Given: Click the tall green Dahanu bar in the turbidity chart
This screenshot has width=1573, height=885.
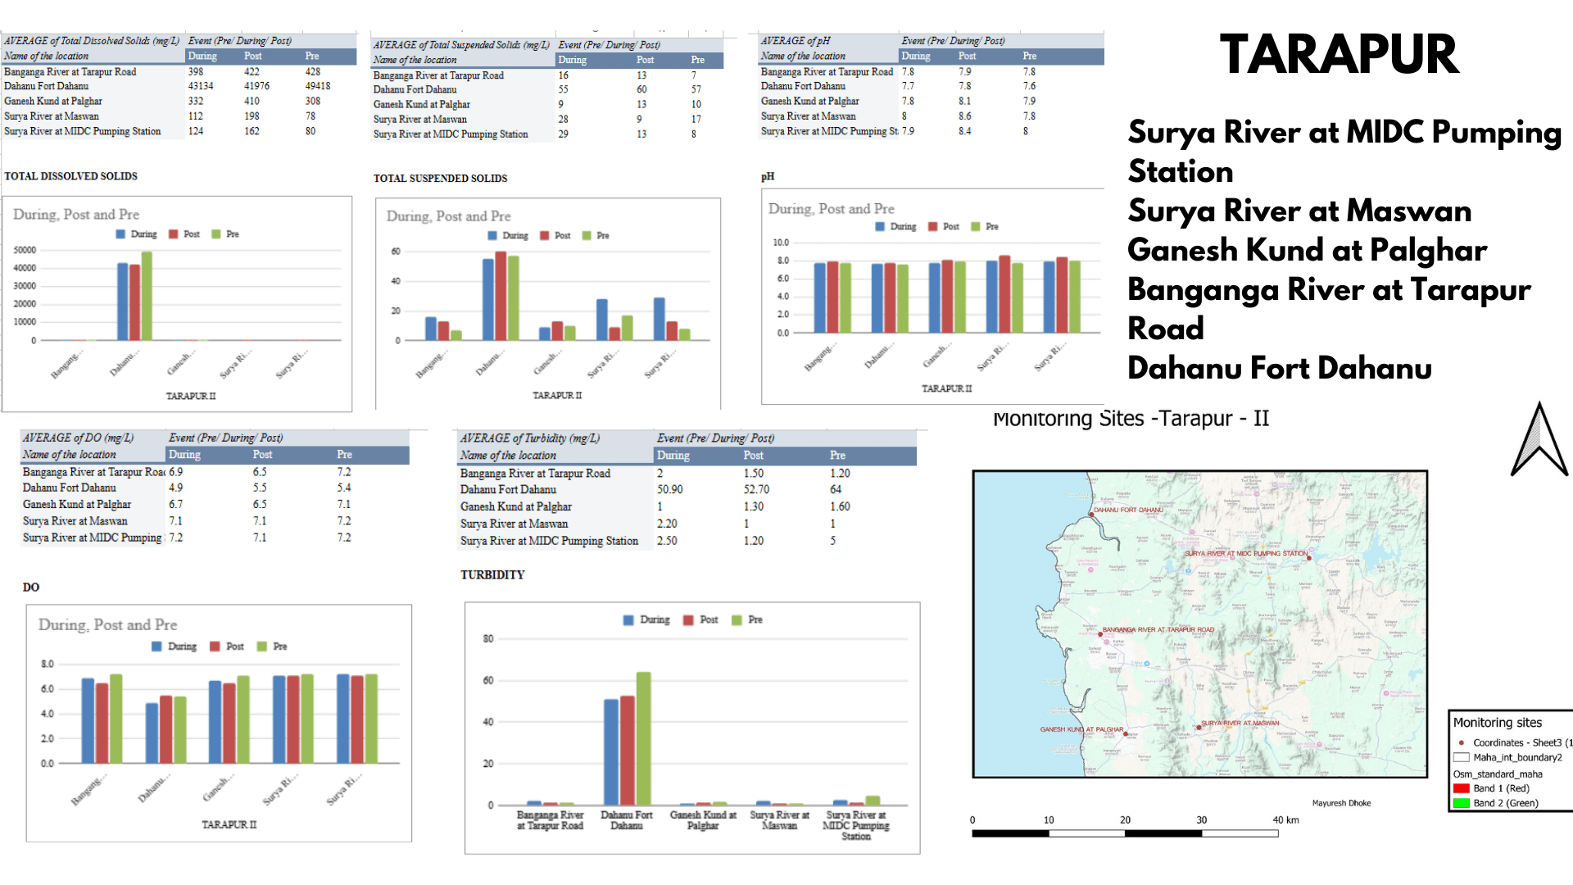Looking at the screenshot, I should point(644,738).
